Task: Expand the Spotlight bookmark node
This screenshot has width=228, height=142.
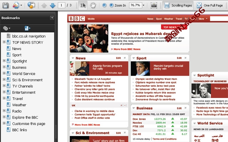Action: [4, 61]
